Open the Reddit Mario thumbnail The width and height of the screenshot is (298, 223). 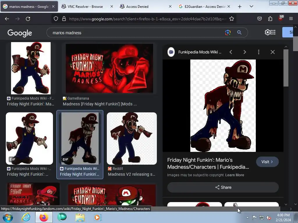click(x=132, y=139)
